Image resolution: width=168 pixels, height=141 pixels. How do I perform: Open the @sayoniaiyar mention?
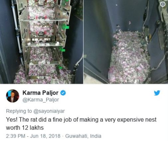(49, 111)
